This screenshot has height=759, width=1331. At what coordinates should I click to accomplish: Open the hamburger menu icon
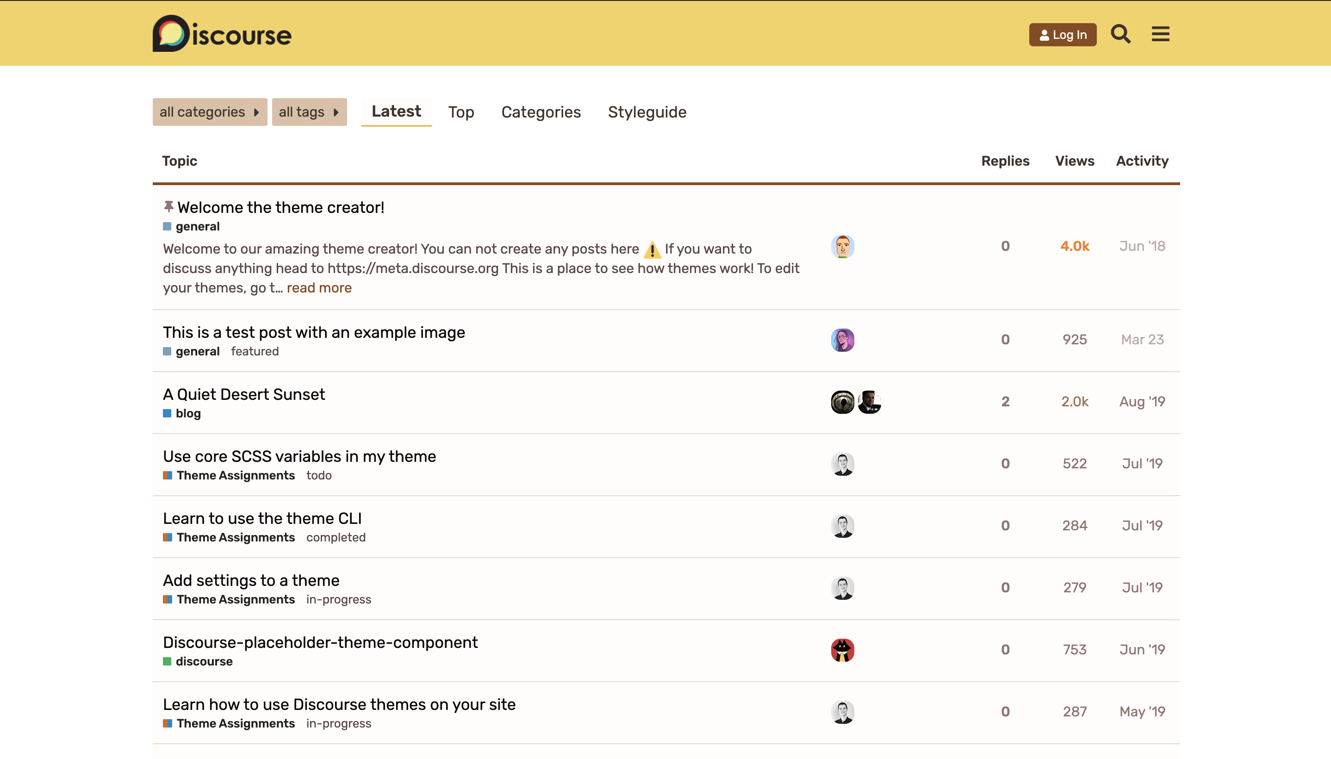pyautogui.click(x=1160, y=34)
